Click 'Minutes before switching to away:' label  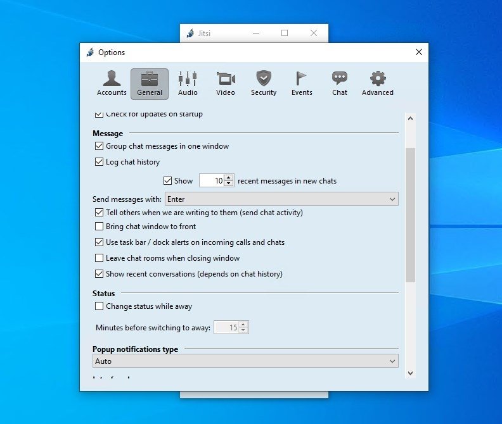153,328
